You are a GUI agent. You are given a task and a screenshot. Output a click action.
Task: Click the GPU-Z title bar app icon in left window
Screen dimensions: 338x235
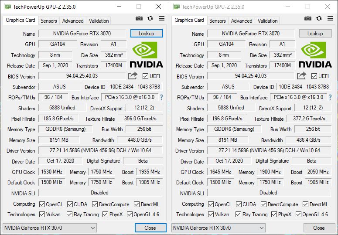[8, 7]
